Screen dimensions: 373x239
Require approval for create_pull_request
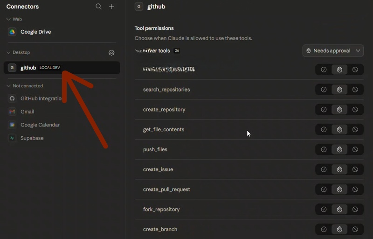click(339, 190)
